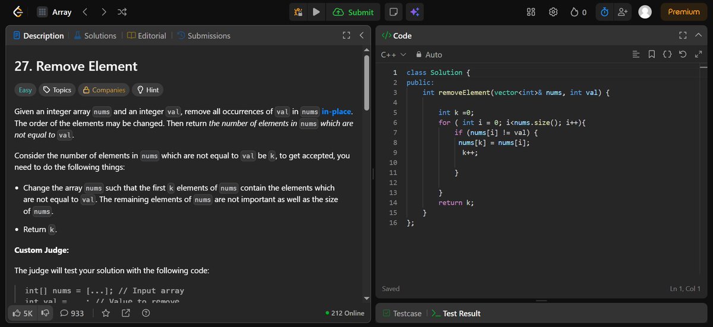Switch to the Solutions tab
The height and width of the screenshot is (327, 713).
[95, 36]
